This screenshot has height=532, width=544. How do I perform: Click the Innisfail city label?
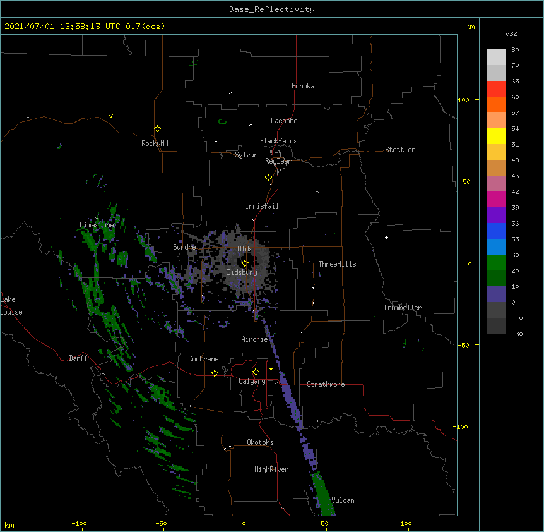coord(262,206)
